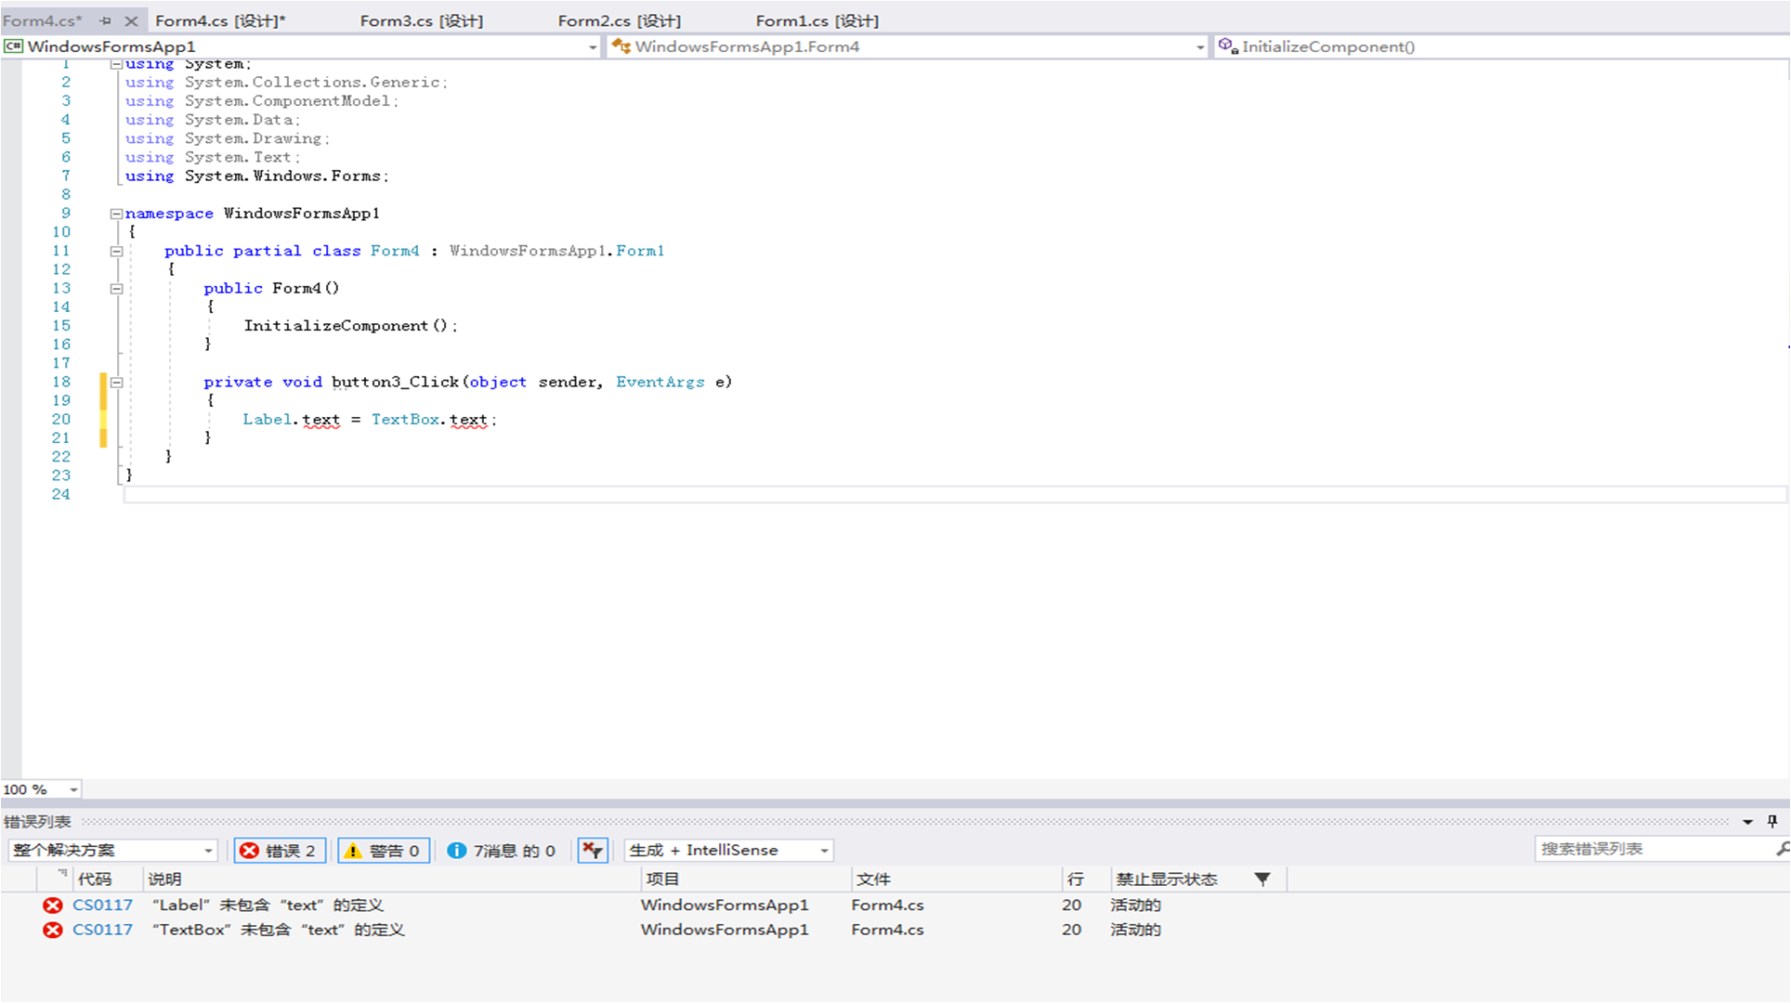Open the 100 % zoom dropdown

tap(73, 789)
